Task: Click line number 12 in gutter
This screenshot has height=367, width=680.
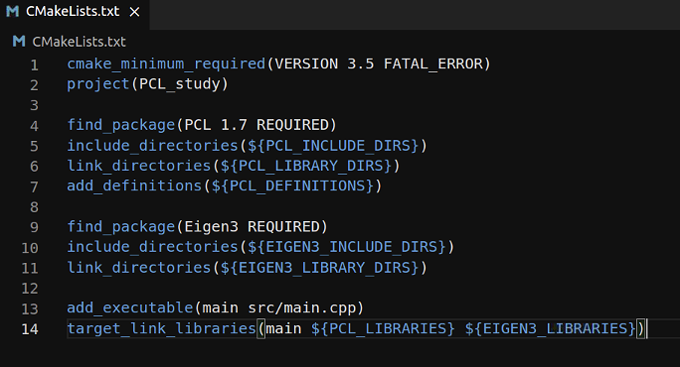Action: pyautogui.click(x=30, y=289)
